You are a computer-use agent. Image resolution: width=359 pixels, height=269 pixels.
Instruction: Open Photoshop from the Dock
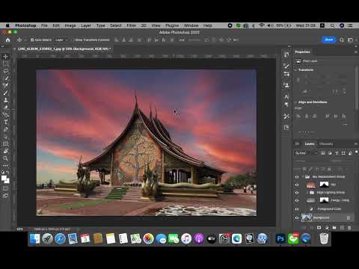tap(280, 239)
